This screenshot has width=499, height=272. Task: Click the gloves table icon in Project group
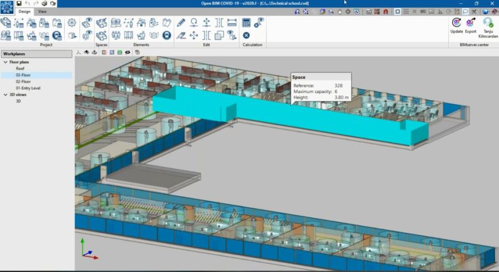pyautogui.click(x=57, y=23)
